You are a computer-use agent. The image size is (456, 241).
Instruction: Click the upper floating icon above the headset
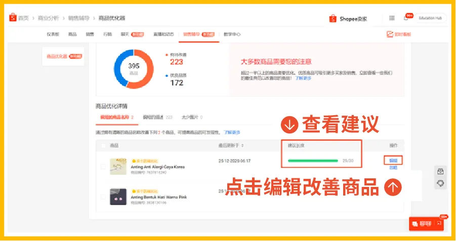[x=440, y=171]
